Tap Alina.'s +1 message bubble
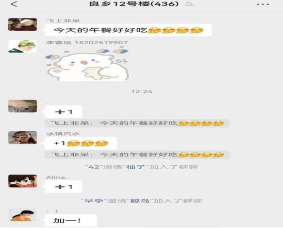 [x=64, y=187]
